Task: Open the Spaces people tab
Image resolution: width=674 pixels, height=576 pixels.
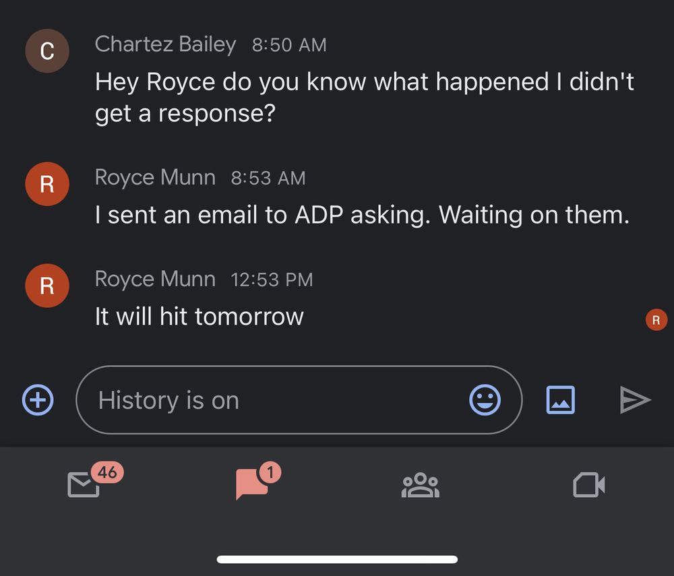Action: (x=420, y=485)
